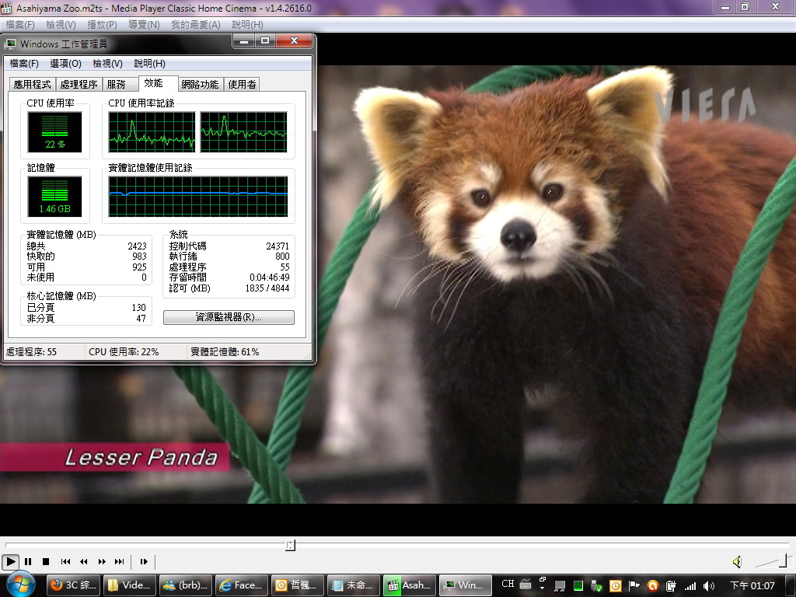Open the 選項(O) menu in Task Manager
The image size is (796, 597).
pos(65,64)
